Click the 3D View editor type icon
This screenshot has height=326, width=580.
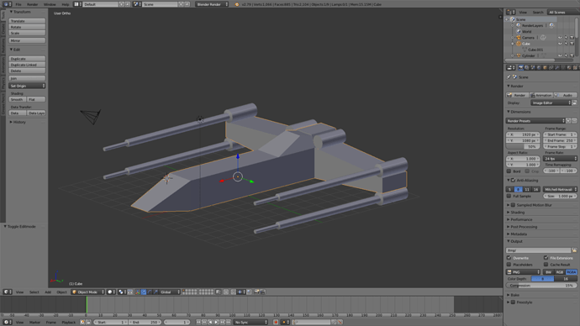7,292
